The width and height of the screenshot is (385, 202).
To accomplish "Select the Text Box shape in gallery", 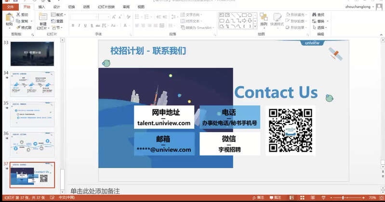I will pyautogui.click(x=222, y=15).
